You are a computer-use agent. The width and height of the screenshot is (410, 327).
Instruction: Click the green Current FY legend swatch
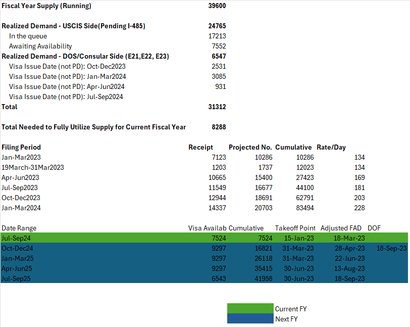click(250, 308)
